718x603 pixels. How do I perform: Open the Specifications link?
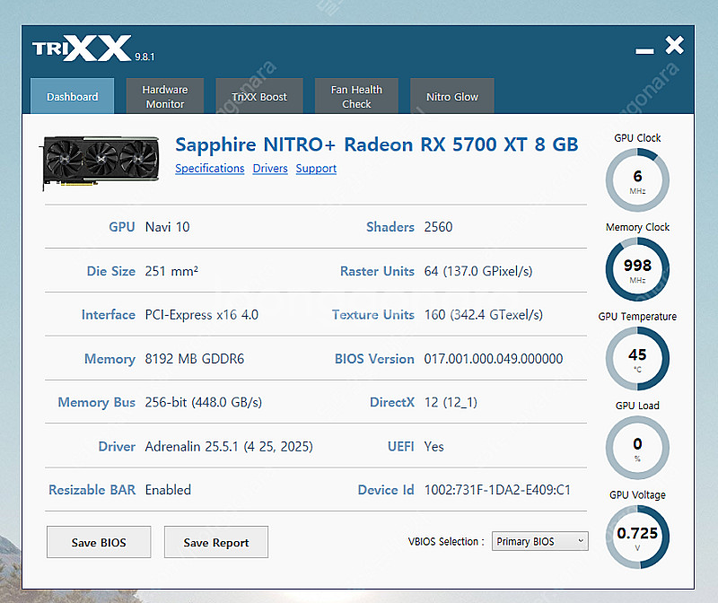[x=210, y=169]
